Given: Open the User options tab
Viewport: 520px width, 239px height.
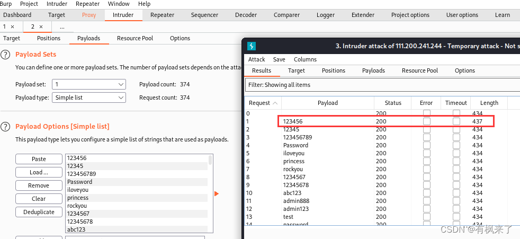Looking at the screenshot, I should tap(462, 15).
